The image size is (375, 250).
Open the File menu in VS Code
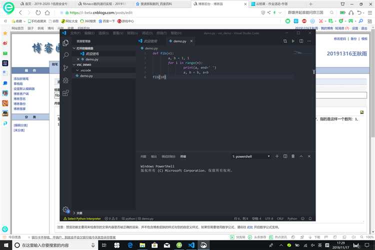click(75, 33)
